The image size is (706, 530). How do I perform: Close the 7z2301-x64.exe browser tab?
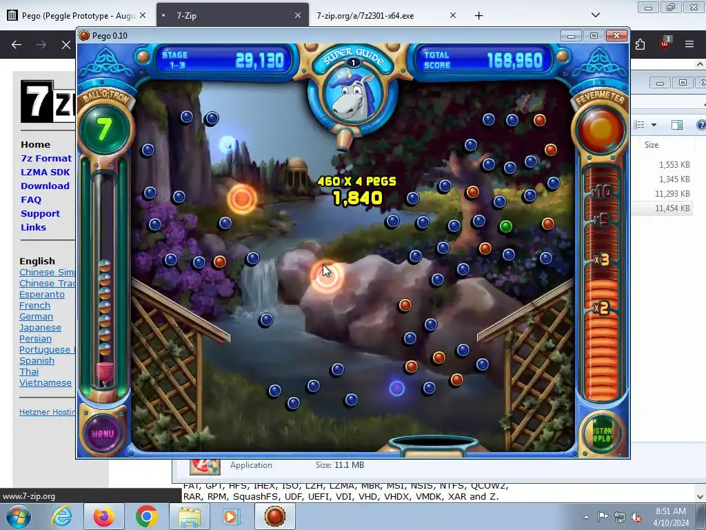(x=453, y=15)
